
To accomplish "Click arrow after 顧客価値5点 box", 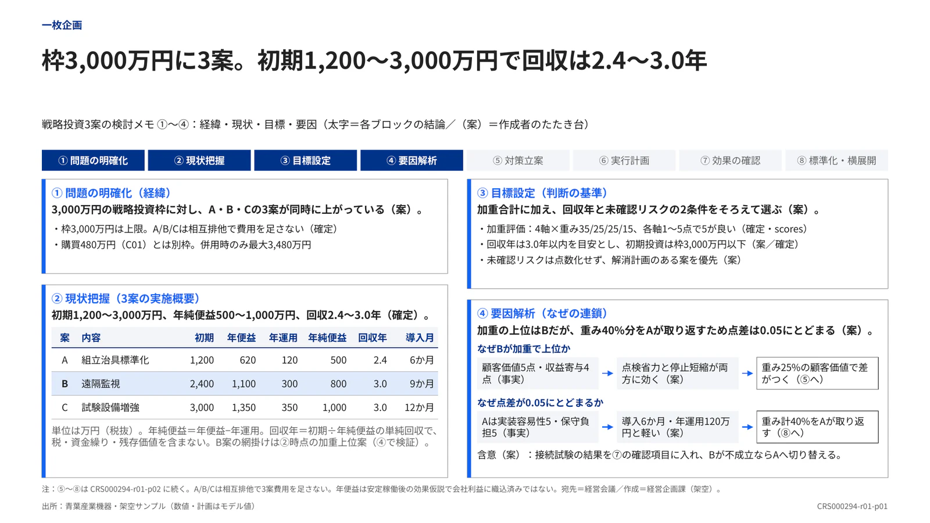I will pyautogui.click(x=608, y=373).
